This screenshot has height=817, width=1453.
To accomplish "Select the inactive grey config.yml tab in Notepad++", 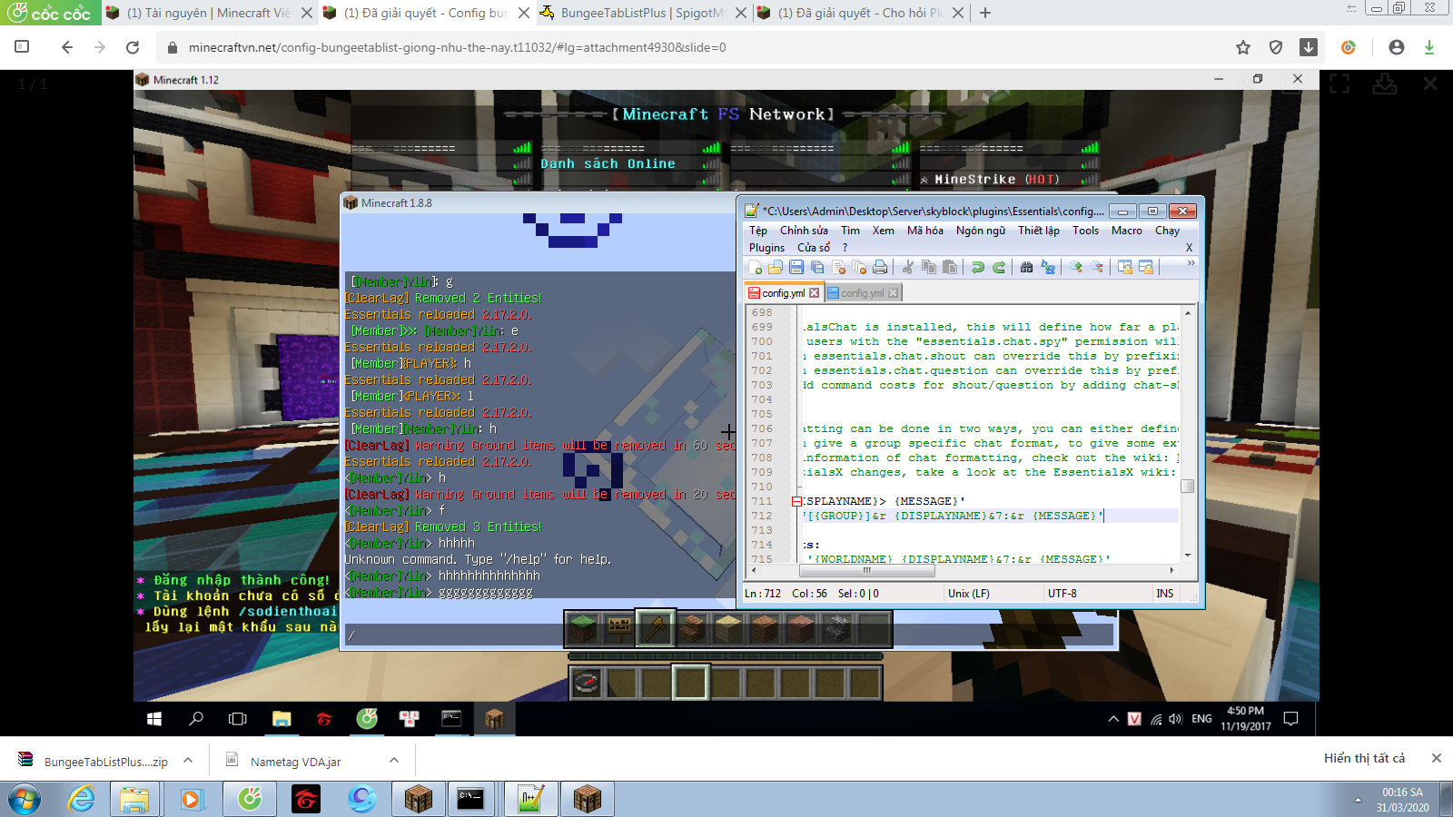I will pyautogui.click(x=862, y=293).
